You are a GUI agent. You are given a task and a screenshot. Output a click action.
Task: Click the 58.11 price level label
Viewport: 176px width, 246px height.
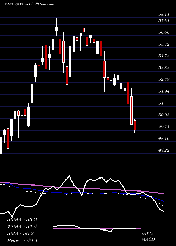coord(164,14)
